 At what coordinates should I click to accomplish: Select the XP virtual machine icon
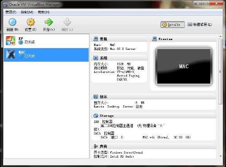pyautogui.click(x=10, y=41)
